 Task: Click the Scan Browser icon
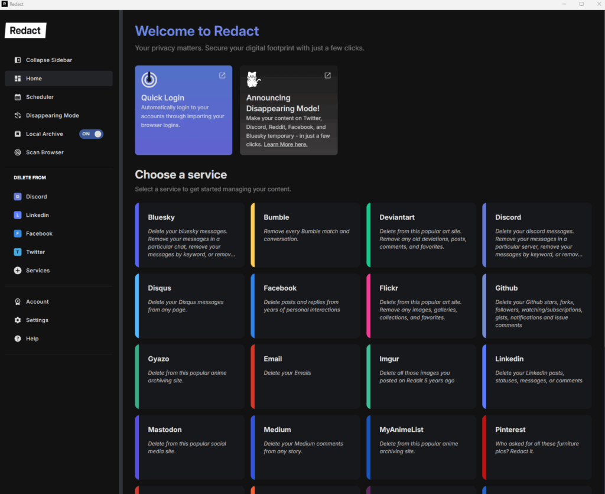click(x=18, y=152)
